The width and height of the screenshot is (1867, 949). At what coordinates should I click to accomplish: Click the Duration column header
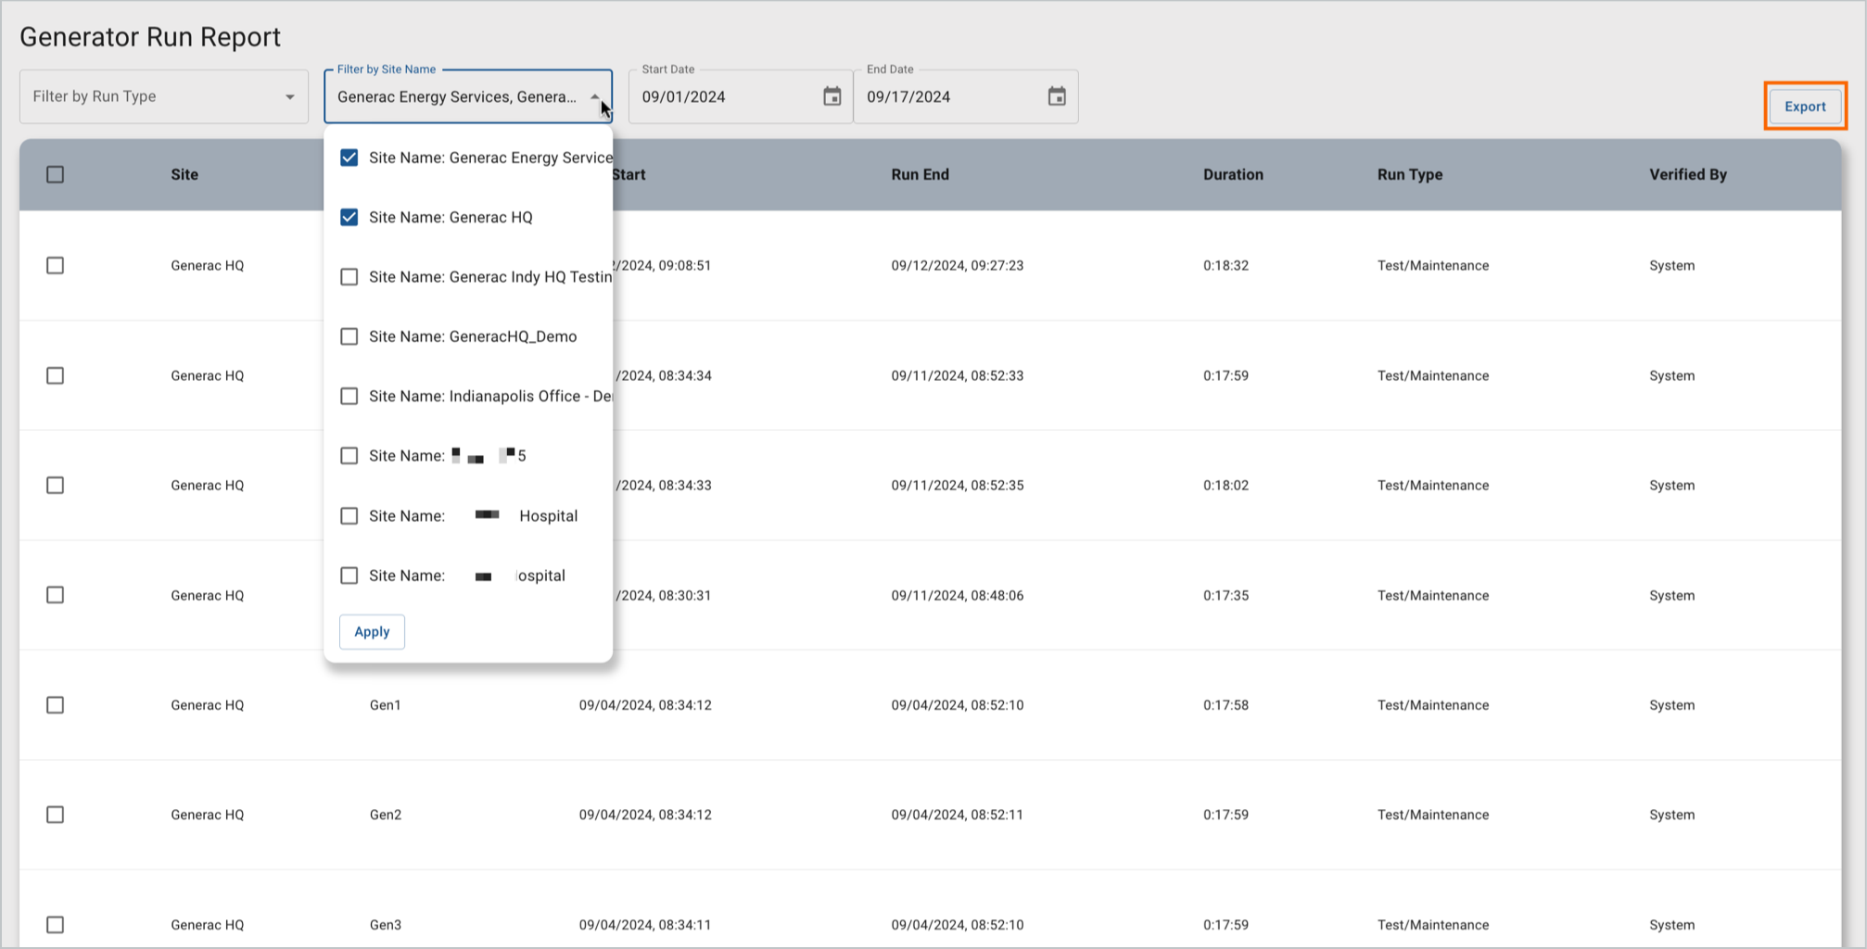click(1232, 174)
